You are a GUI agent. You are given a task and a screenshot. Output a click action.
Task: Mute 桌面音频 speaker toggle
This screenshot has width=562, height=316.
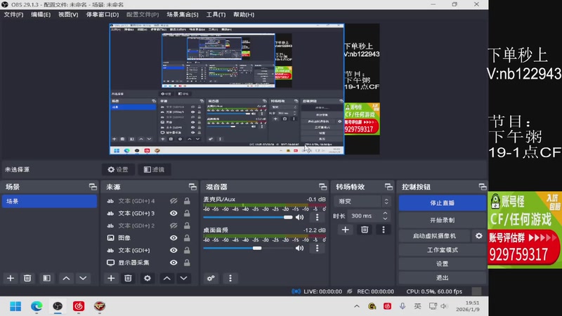click(300, 248)
